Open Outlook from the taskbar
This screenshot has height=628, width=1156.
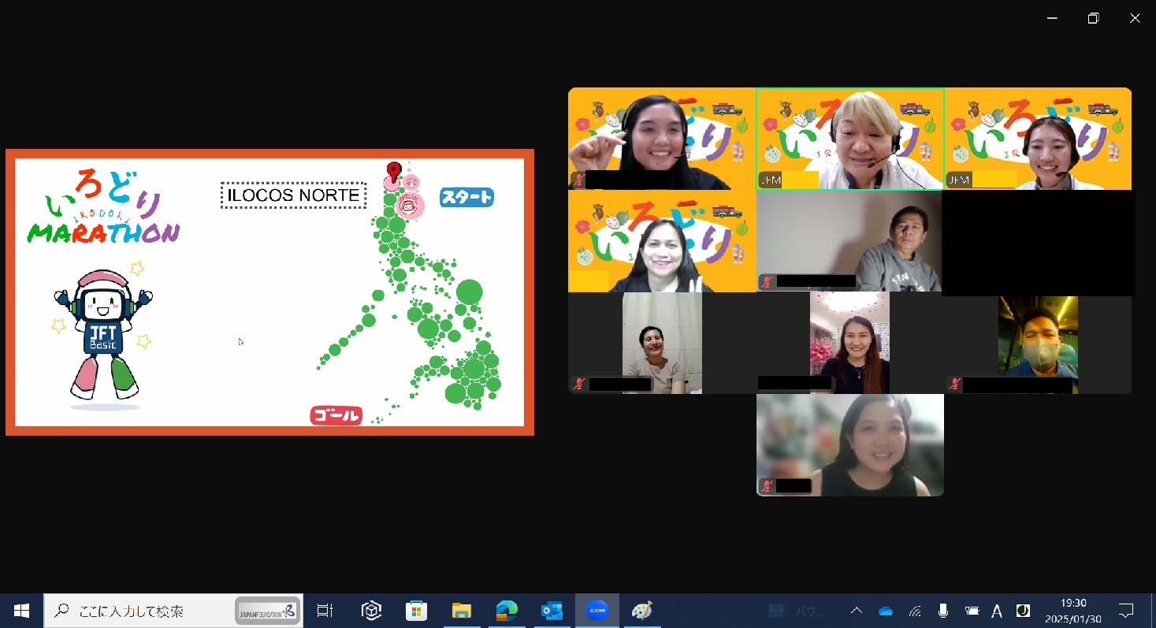click(552, 611)
